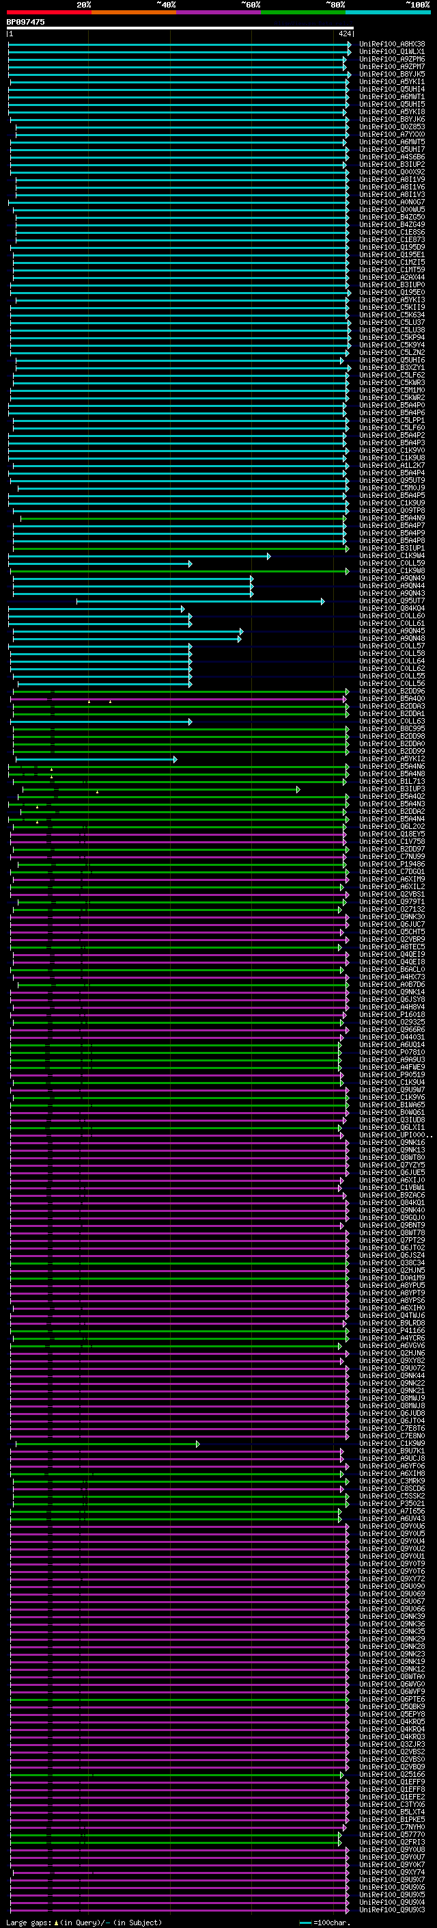Select the UniRef100_B8C995 label
The height and width of the screenshot is (1928, 437).
click(x=392, y=729)
